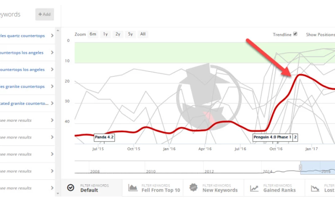Click the Show Positions label
The height and width of the screenshot is (201, 335).
coord(320,35)
